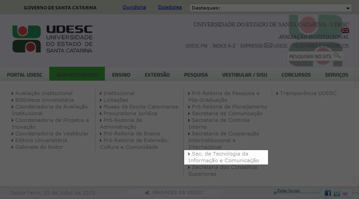Image resolution: width=359 pixels, height=199 pixels.
Task: Open the Ensino menu
Action: (121, 75)
